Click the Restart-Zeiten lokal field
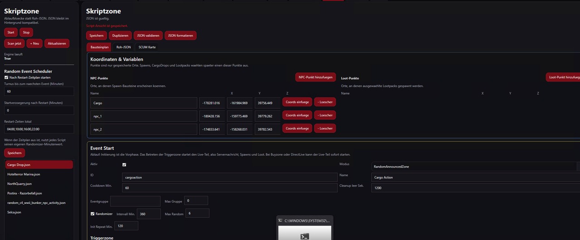 pos(39,129)
